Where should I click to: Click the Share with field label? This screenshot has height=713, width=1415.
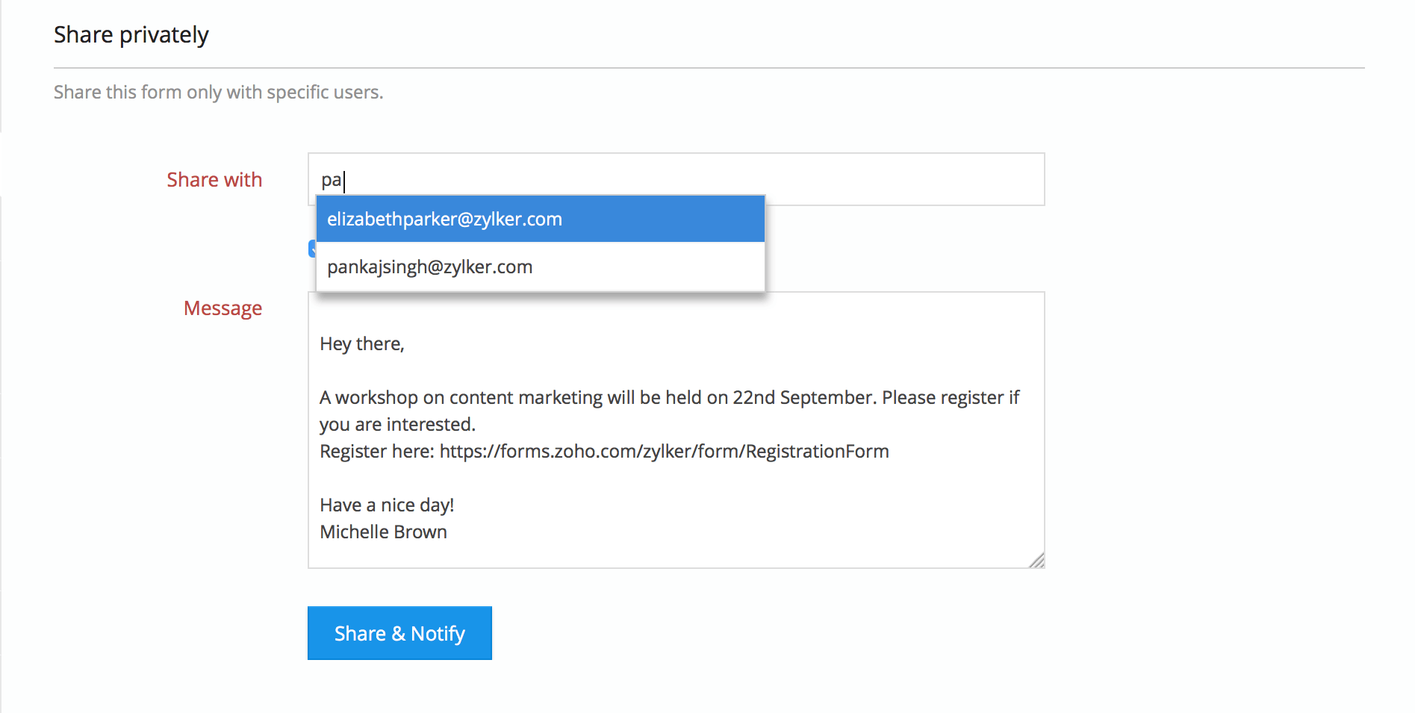click(x=214, y=180)
